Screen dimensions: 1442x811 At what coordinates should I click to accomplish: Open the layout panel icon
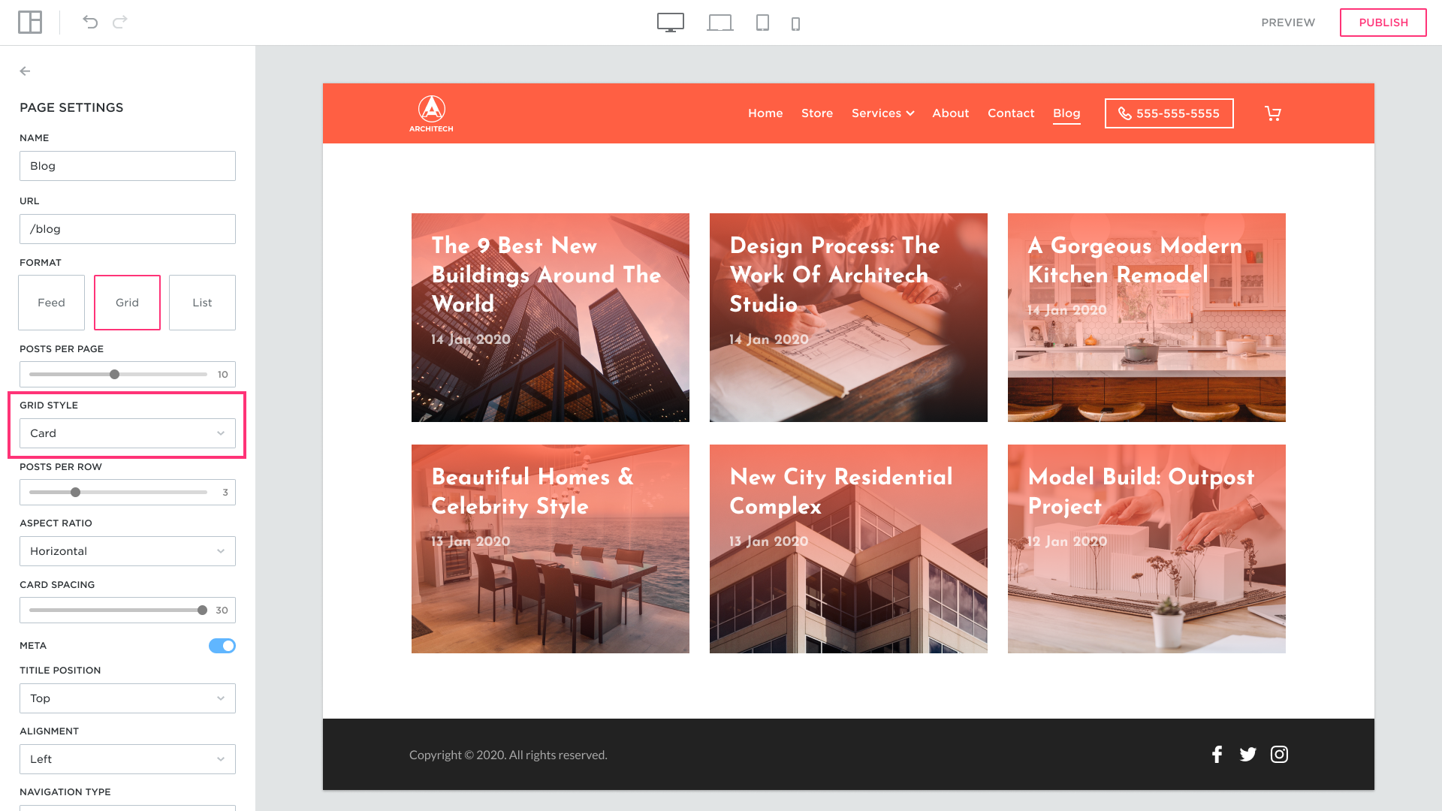(30, 23)
